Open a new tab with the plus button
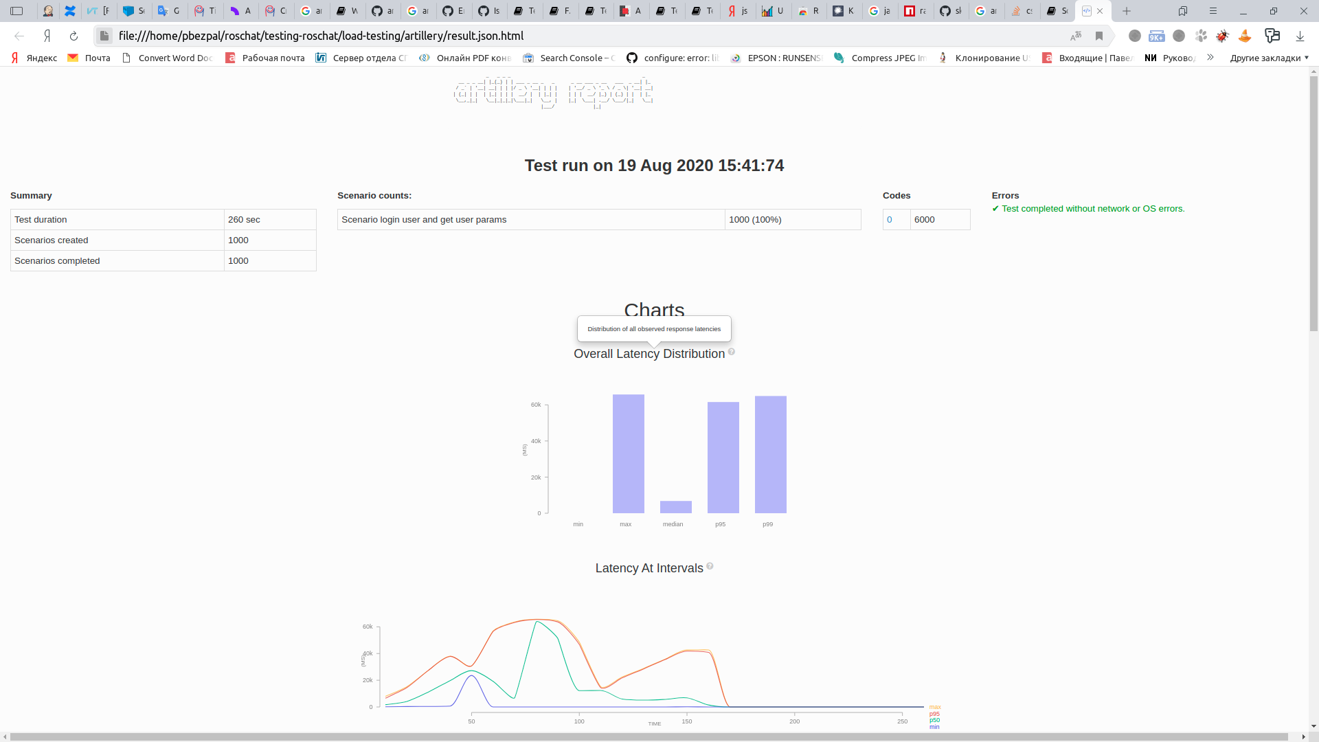Screen dimensions: 1319x742 coord(1127,11)
